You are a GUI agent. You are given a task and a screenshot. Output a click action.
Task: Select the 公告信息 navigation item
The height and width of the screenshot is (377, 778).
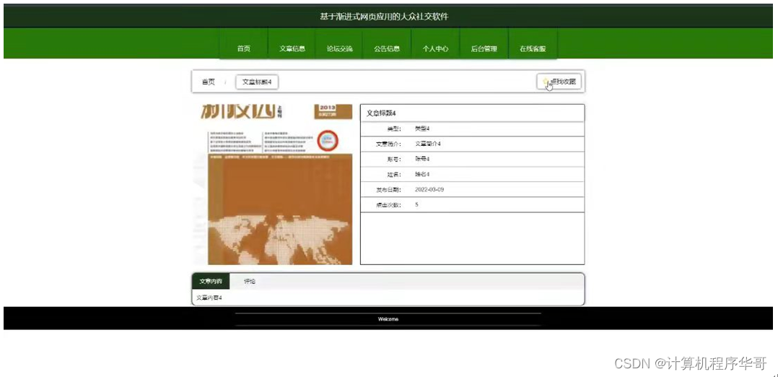387,48
